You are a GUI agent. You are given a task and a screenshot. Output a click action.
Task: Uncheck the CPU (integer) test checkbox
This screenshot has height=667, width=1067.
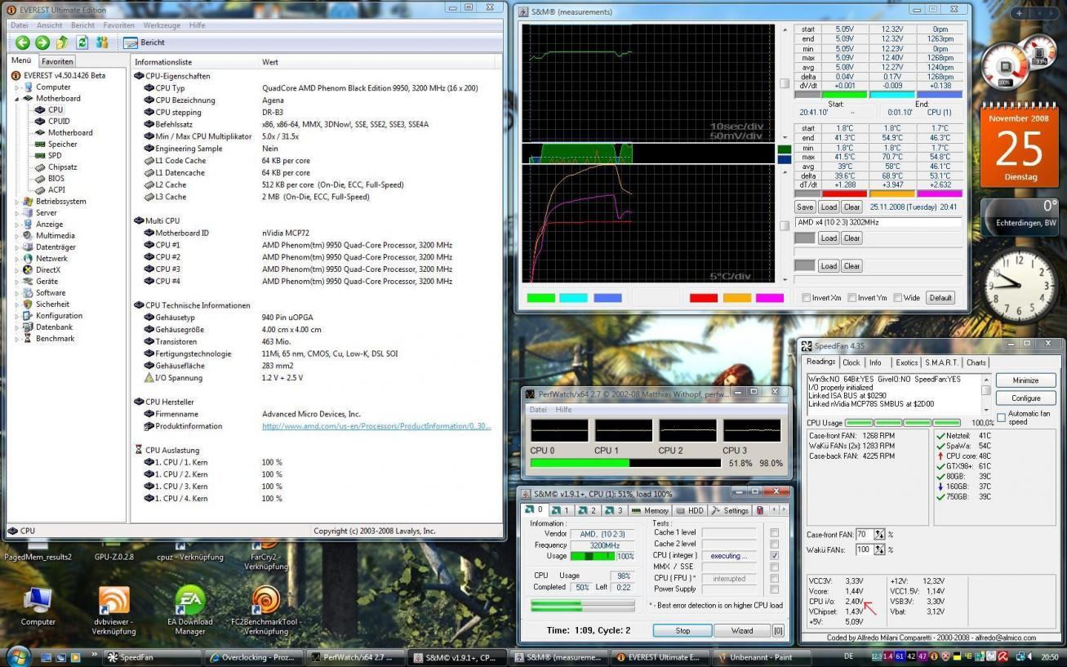[774, 555]
